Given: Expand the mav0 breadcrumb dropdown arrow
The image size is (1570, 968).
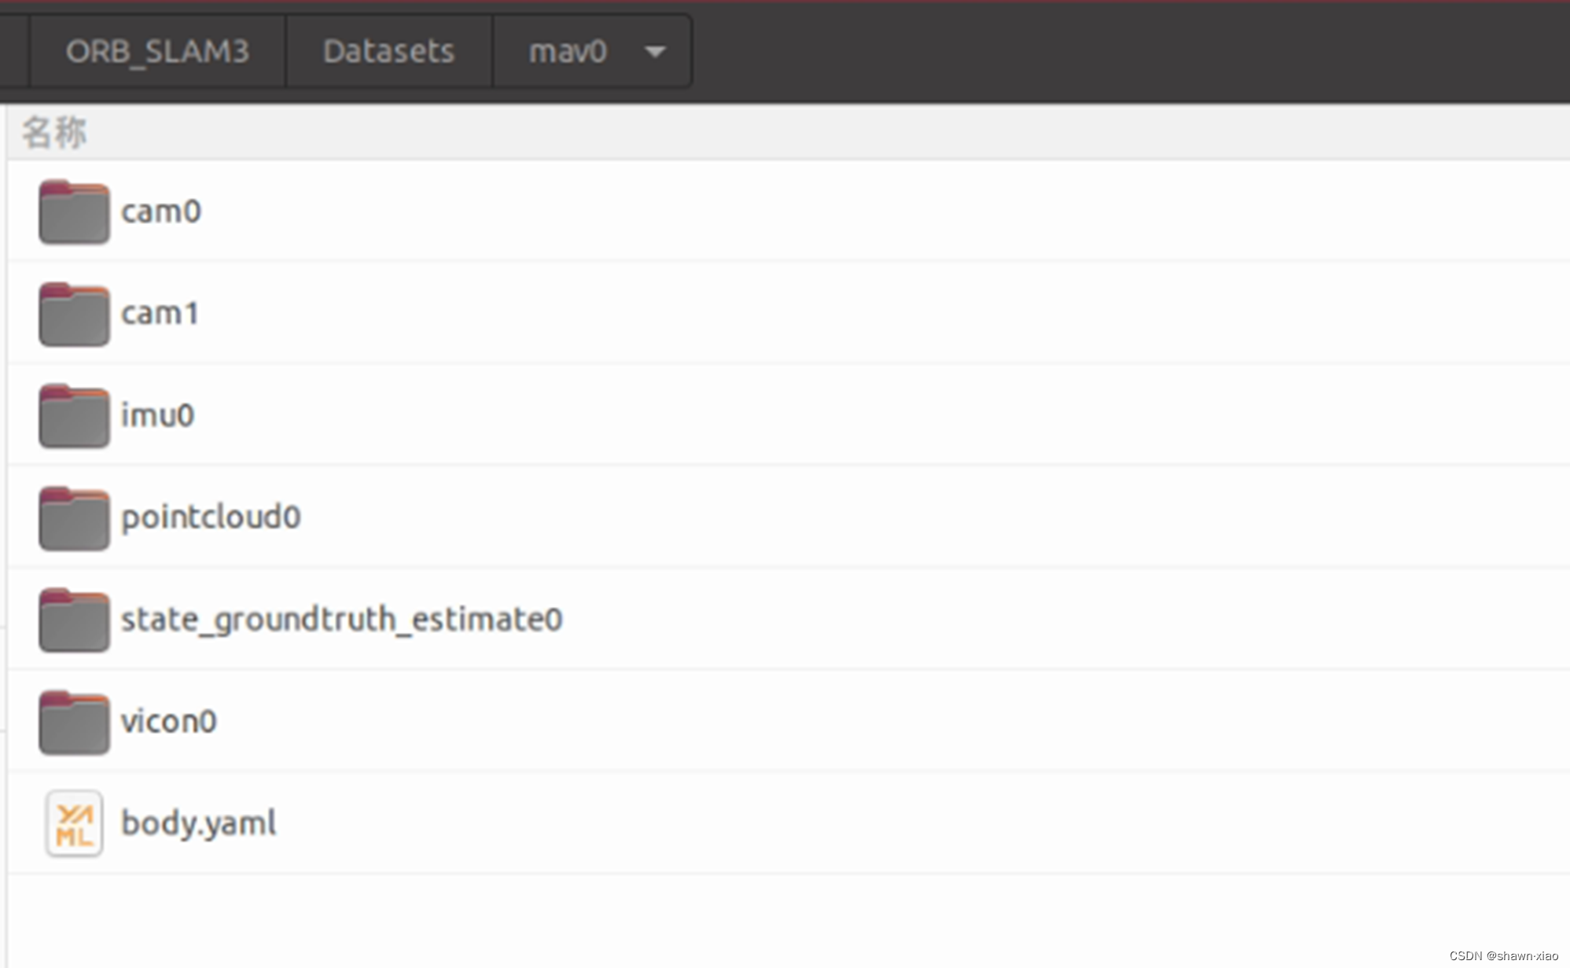Looking at the screenshot, I should [656, 51].
